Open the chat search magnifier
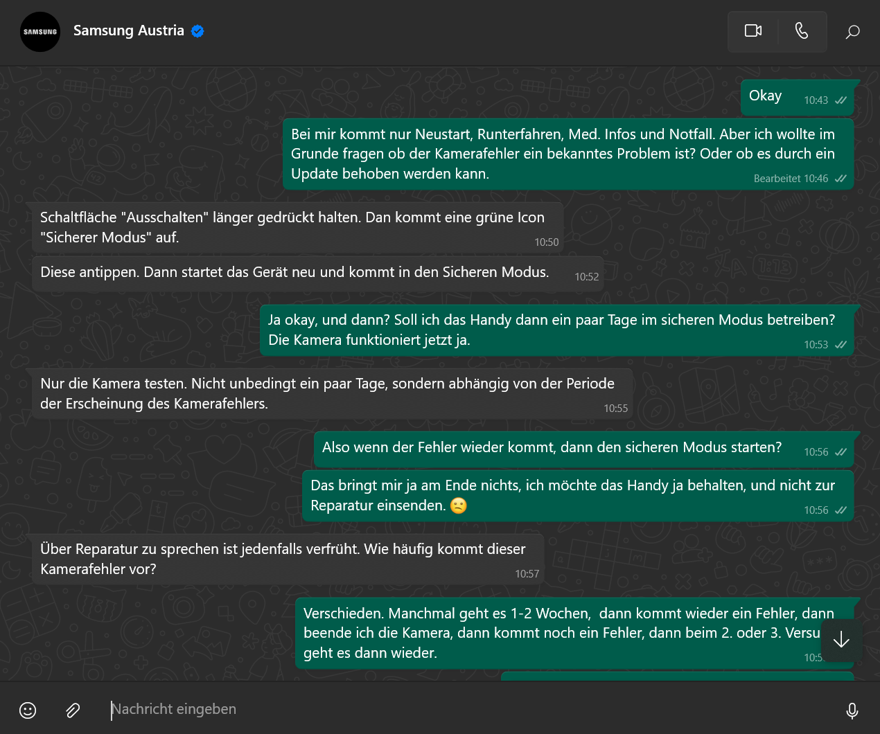The width and height of the screenshot is (880, 734). click(x=852, y=32)
